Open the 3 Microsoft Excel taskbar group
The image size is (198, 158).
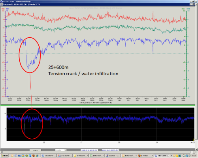(97, 156)
